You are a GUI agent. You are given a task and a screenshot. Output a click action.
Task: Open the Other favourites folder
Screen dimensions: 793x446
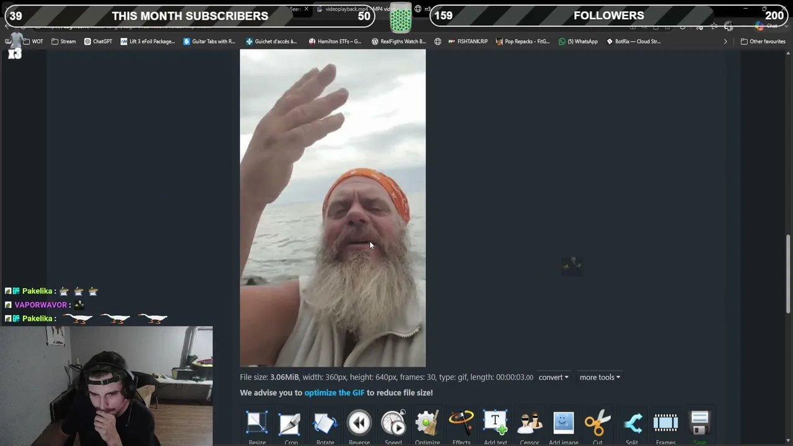coord(763,42)
